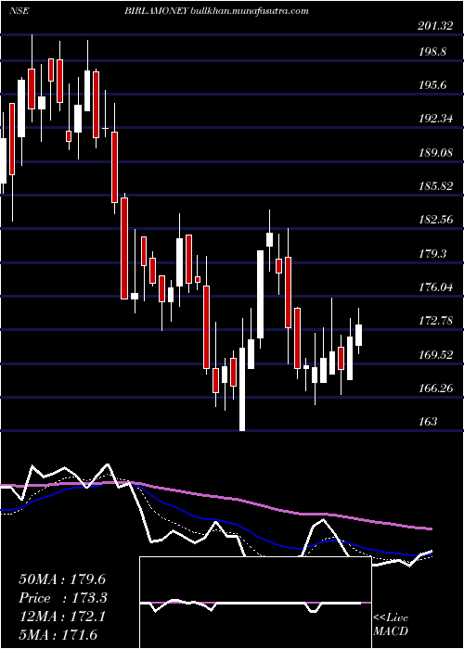Image resolution: width=464 pixels, height=649 pixels.
Task: Click the live MACD inset chart panel
Action: [255, 603]
